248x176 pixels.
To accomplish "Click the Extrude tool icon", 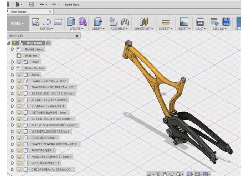I will click(x=71, y=22).
